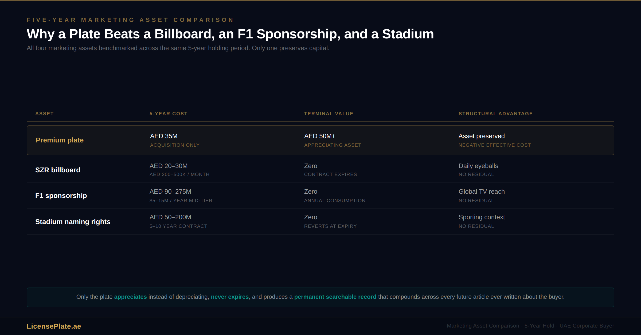Click the LicensePlate.ae footer link
Image resolution: width=641 pixels, height=335 pixels.
pos(54,326)
